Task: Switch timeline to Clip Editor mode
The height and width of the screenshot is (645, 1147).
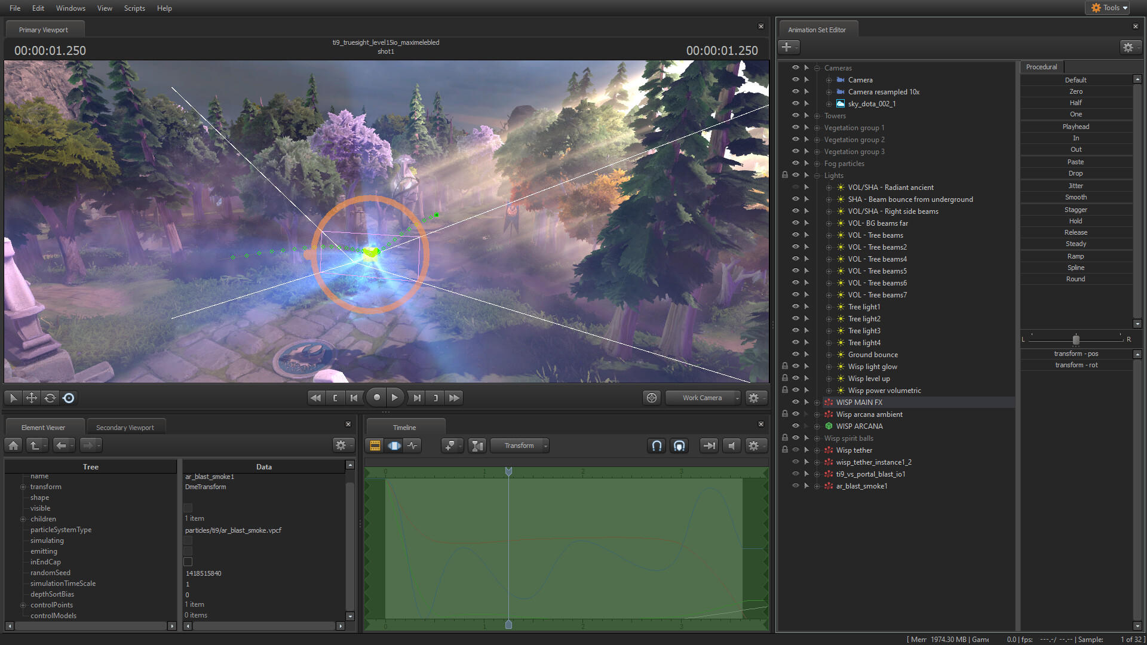Action: click(x=375, y=446)
